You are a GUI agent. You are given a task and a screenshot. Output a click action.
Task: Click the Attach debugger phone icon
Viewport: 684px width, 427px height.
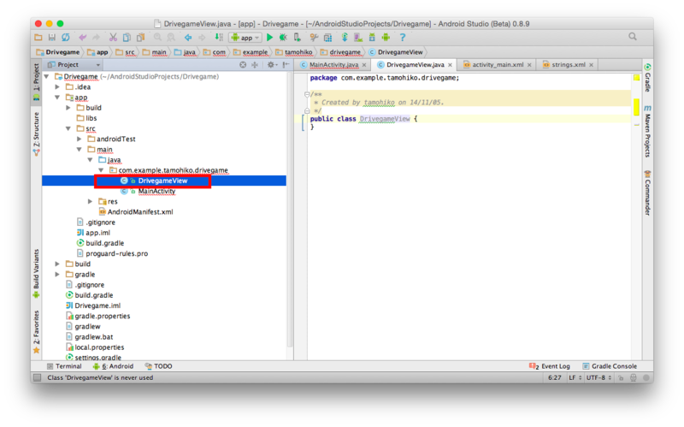pyautogui.click(x=297, y=38)
